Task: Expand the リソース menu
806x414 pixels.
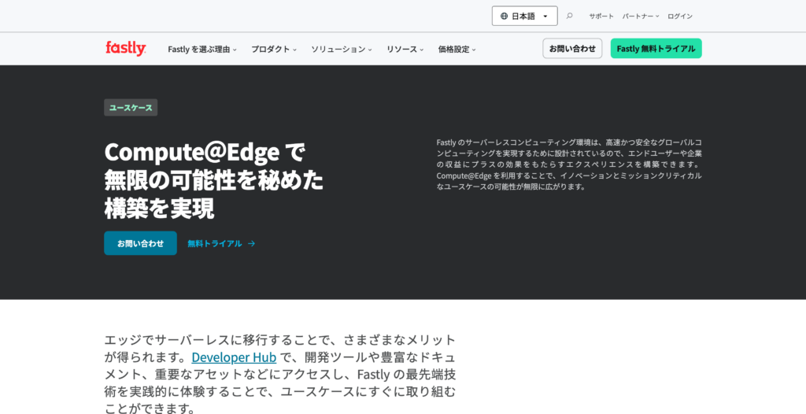Action: (405, 49)
